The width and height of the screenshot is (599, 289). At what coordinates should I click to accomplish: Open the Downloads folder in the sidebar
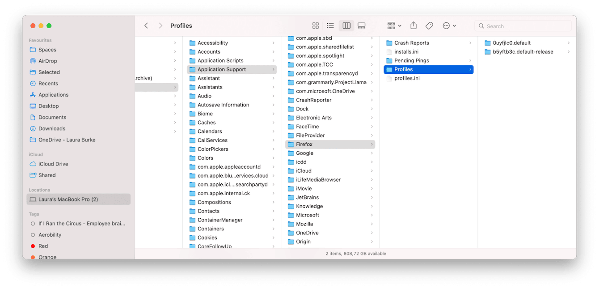(x=53, y=128)
